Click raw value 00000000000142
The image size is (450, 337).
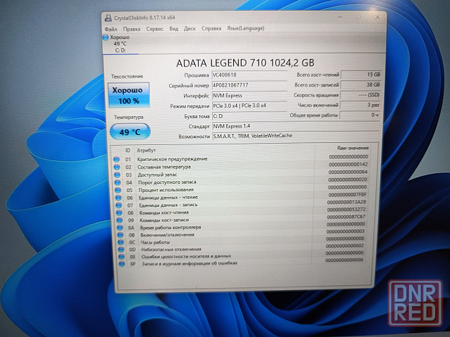tap(348, 164)
